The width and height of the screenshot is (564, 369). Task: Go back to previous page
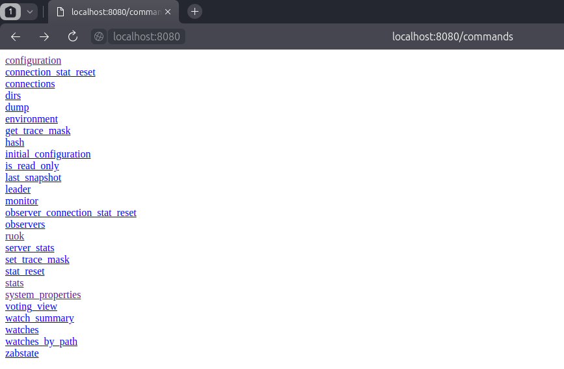click(x=16, y=36)
